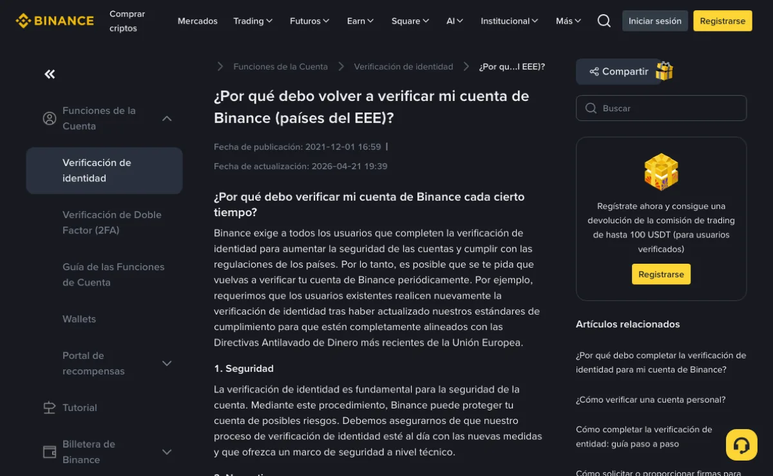Click Fecha de publicación: 2021-12-01 16:59 text
The width and height of the screenshot is (773, 476).
pos(298,147)
